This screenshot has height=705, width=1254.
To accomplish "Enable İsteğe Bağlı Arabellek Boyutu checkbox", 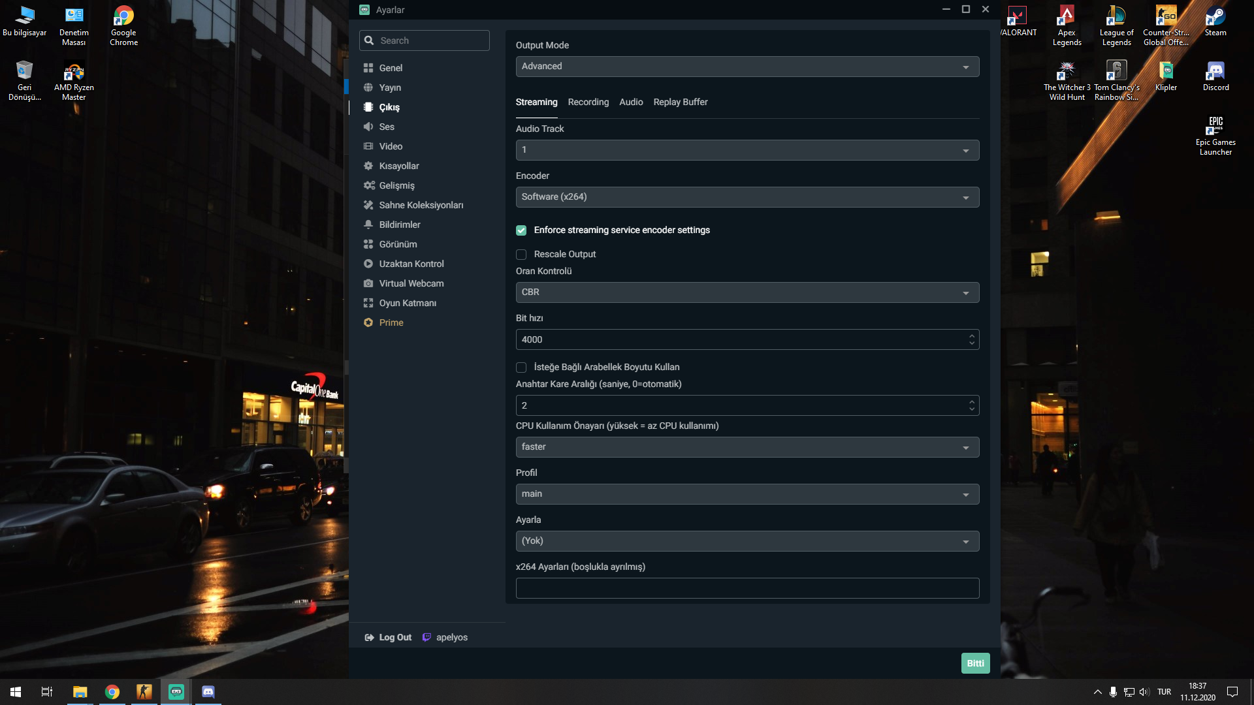I will click(x=521, y=368).
